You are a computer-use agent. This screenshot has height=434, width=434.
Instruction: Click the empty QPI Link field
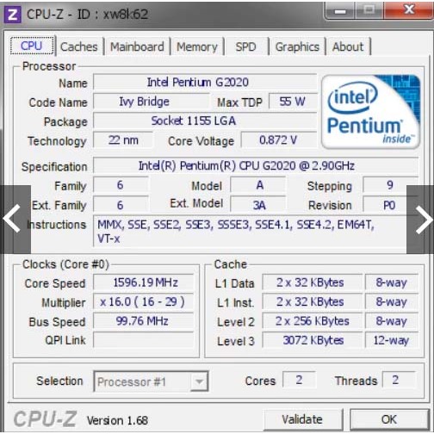[144, 340]
